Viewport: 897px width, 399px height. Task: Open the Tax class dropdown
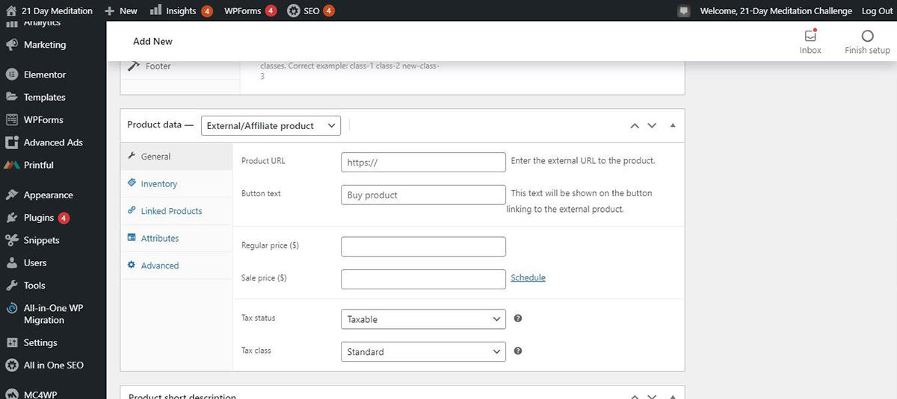click(x=423, y=352)
